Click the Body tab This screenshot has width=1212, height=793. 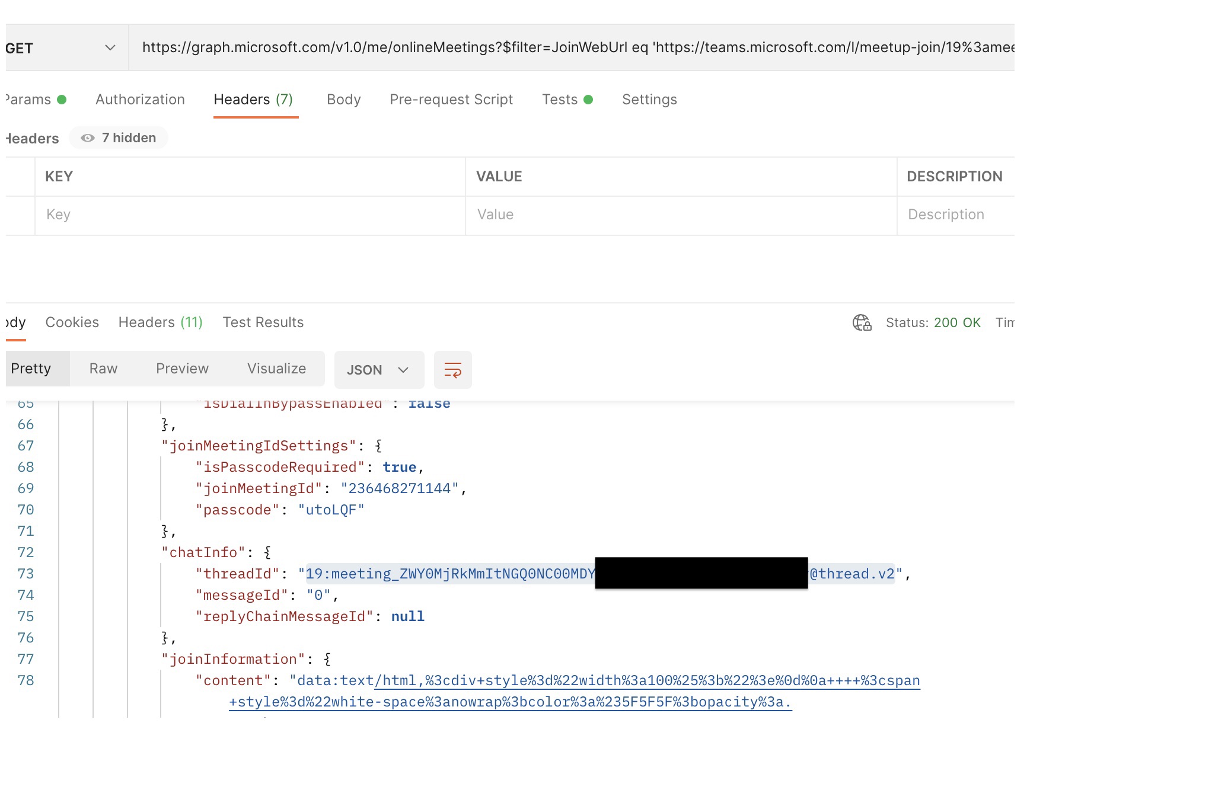(x=343, y=99)
